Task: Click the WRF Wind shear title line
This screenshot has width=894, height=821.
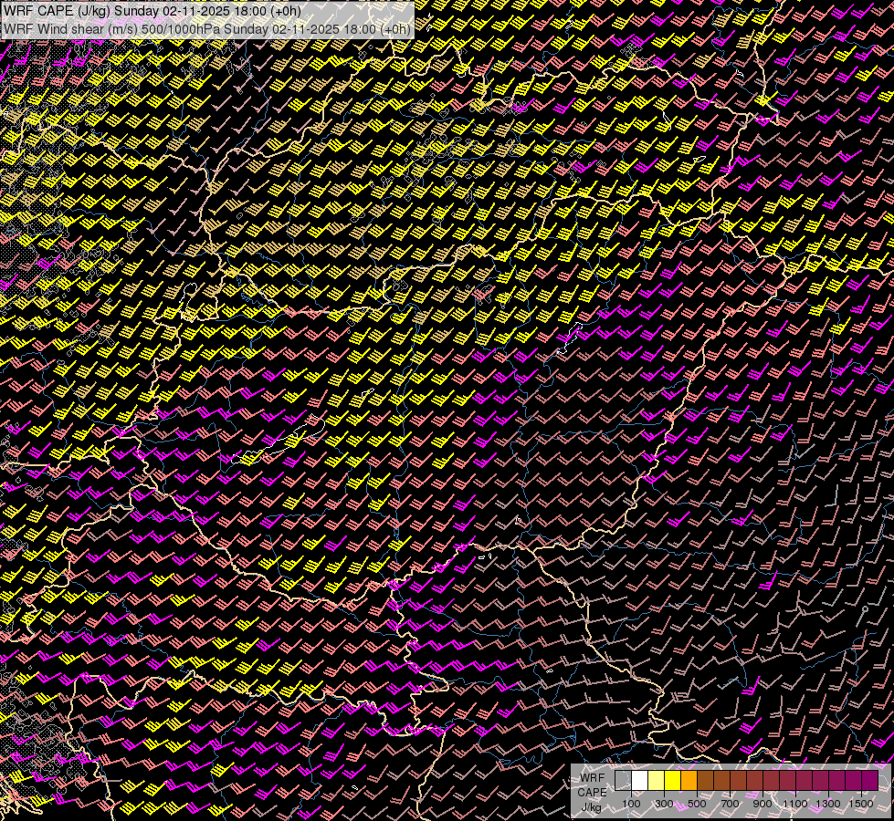Action: (x=206, y=29)
